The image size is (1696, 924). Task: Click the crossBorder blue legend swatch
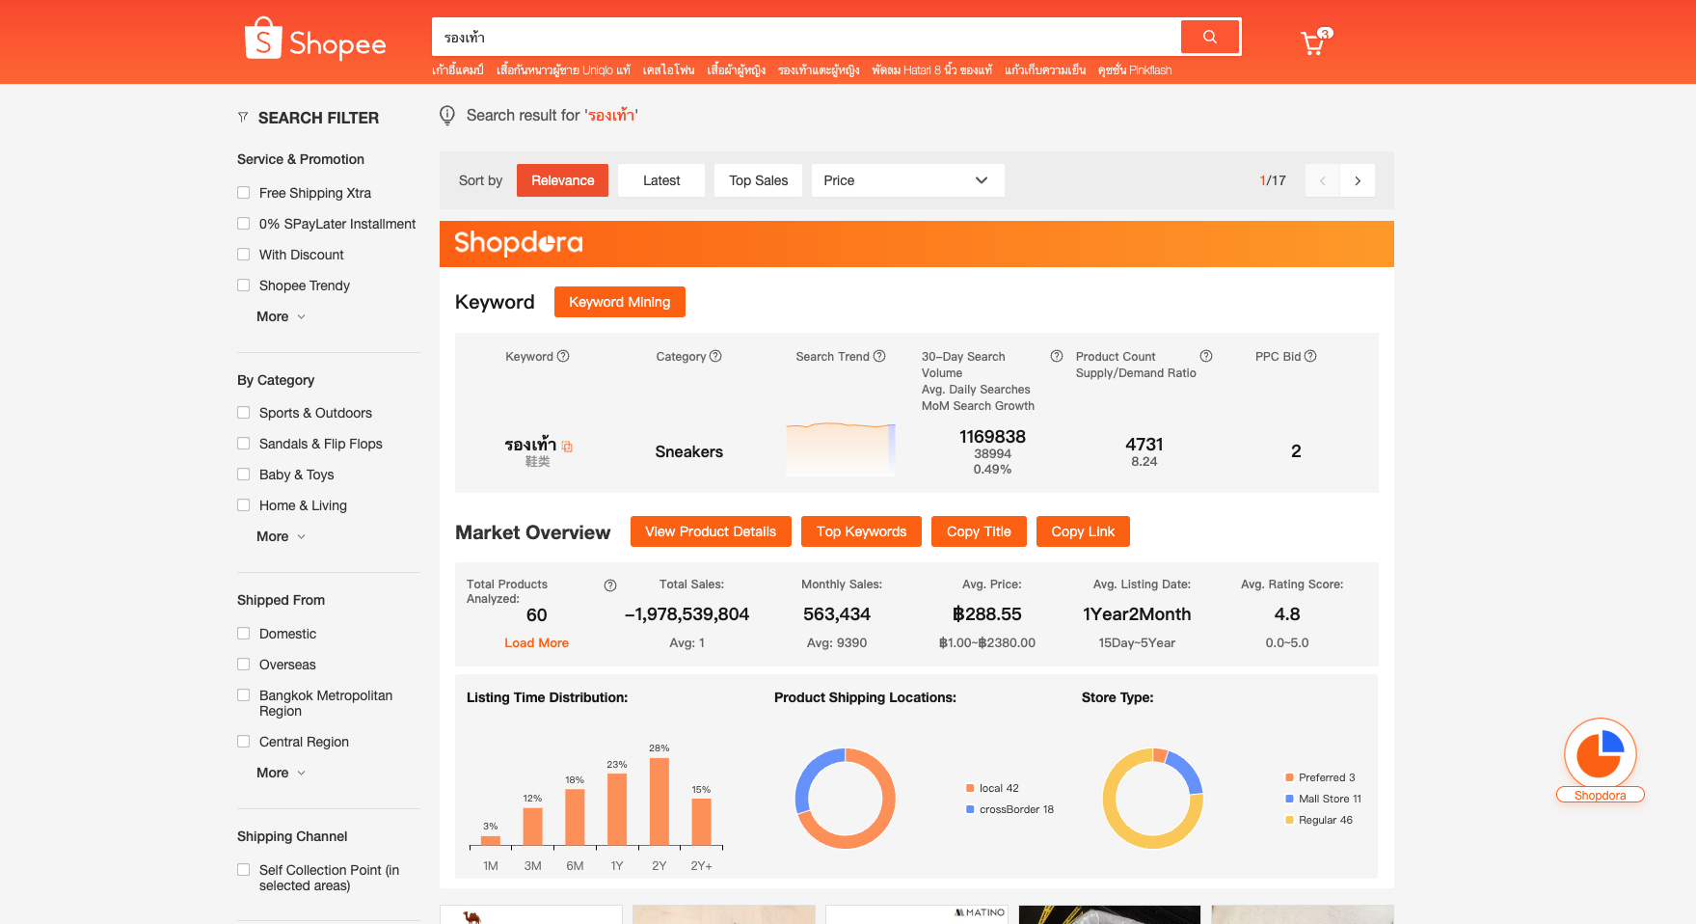[970, 809]
